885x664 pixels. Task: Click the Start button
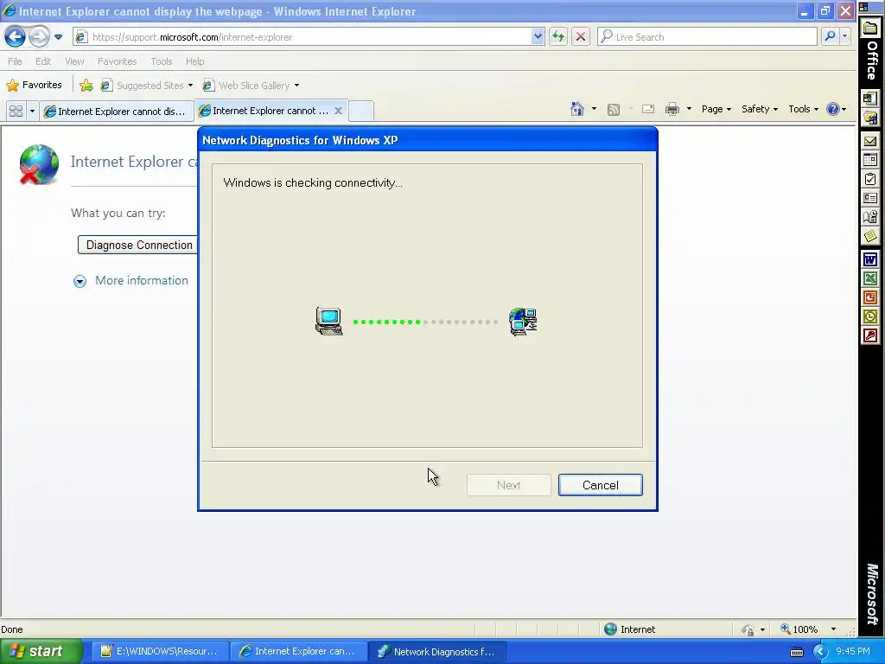pos(40,651)
